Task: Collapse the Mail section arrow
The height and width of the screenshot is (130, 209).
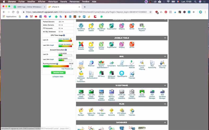Action: coord(165,56)
